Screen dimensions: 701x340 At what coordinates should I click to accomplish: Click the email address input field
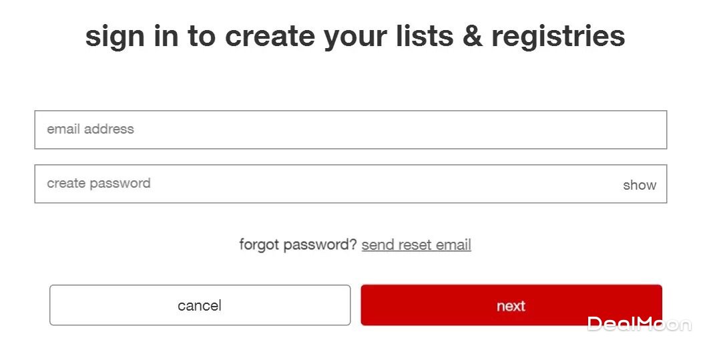point(350,130)
